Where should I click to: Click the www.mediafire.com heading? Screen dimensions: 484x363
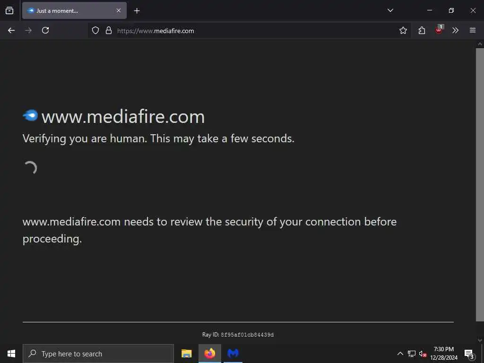[123, 117]
